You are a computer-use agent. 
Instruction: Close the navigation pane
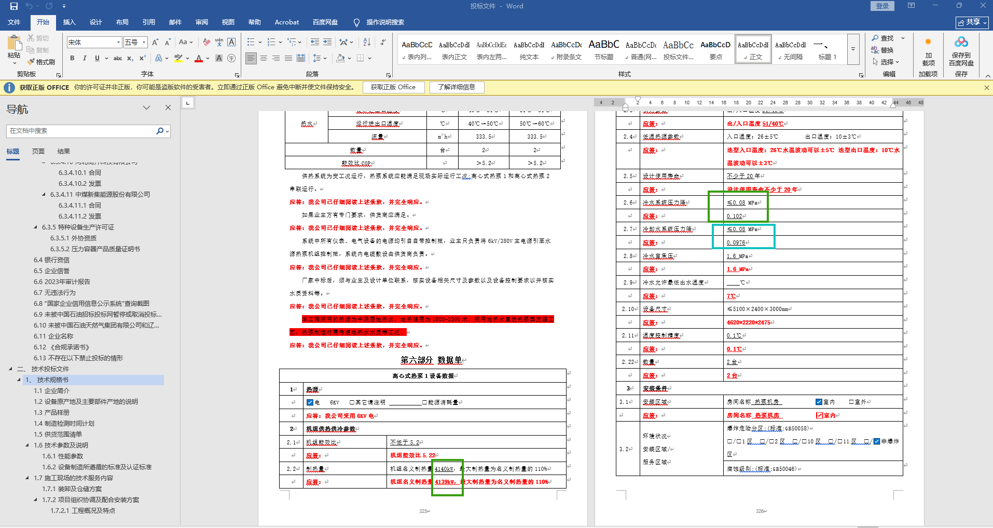tap(168, 107)
